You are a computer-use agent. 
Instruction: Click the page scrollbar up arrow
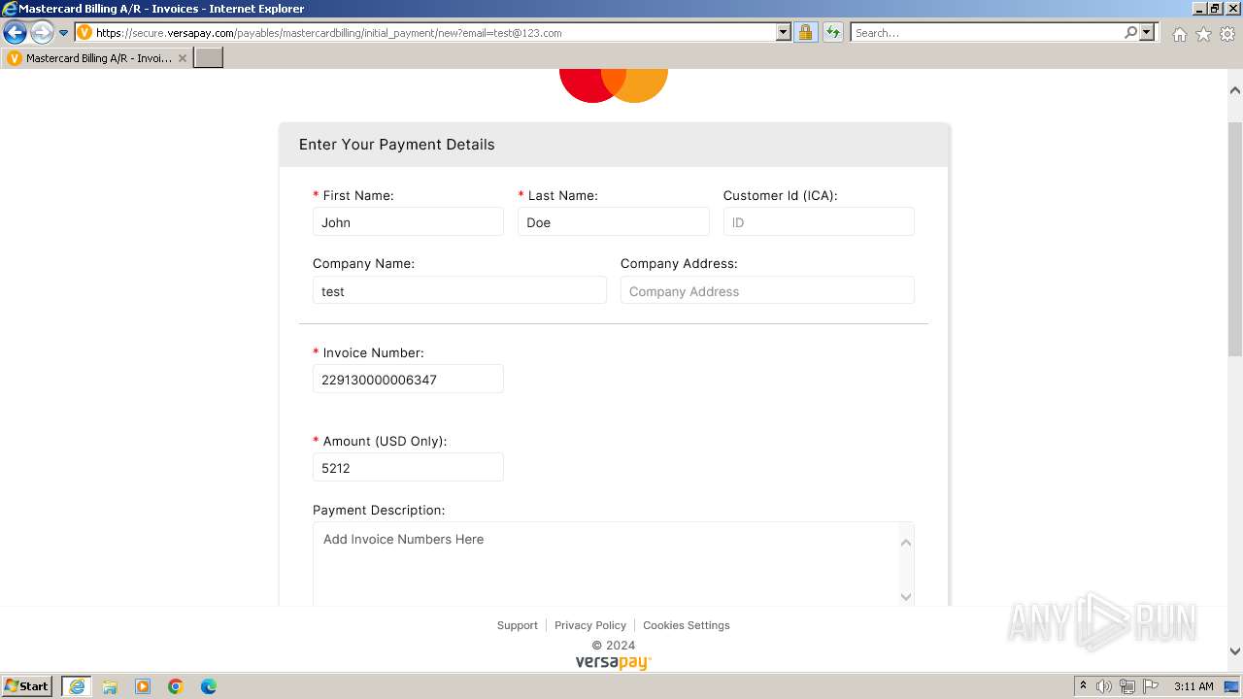pos(1235,90)
